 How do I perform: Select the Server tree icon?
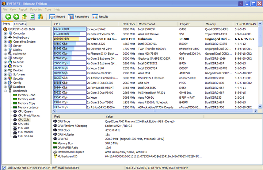coord(10,46)
